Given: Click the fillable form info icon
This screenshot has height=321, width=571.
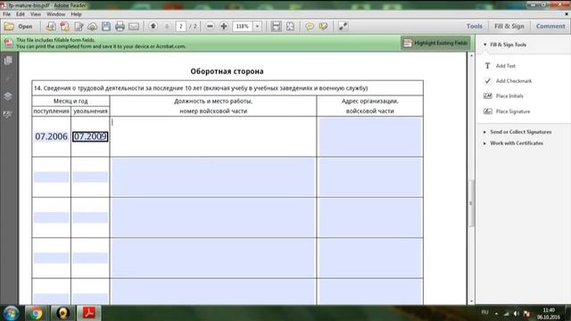Looking at the screenshot, I should [8, 43].
